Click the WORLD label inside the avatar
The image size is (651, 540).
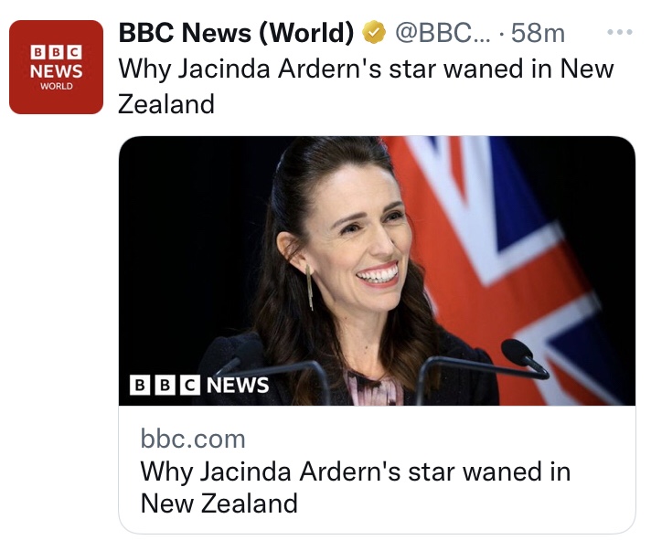click(x=56, y=86)
